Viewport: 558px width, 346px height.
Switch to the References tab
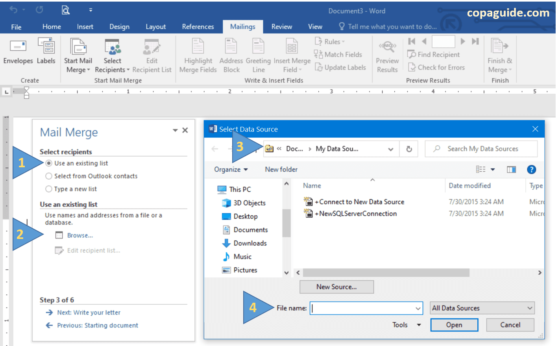(198, 26)
